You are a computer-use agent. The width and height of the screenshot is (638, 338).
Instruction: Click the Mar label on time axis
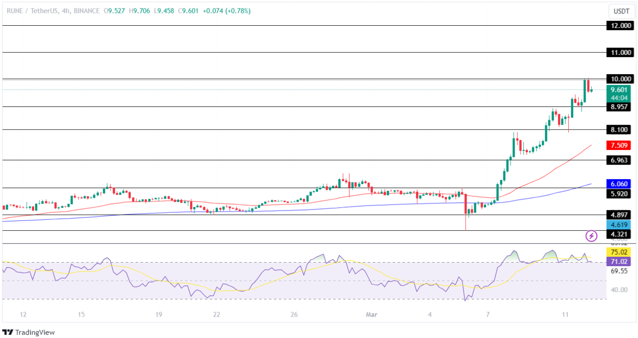[372, 314]
